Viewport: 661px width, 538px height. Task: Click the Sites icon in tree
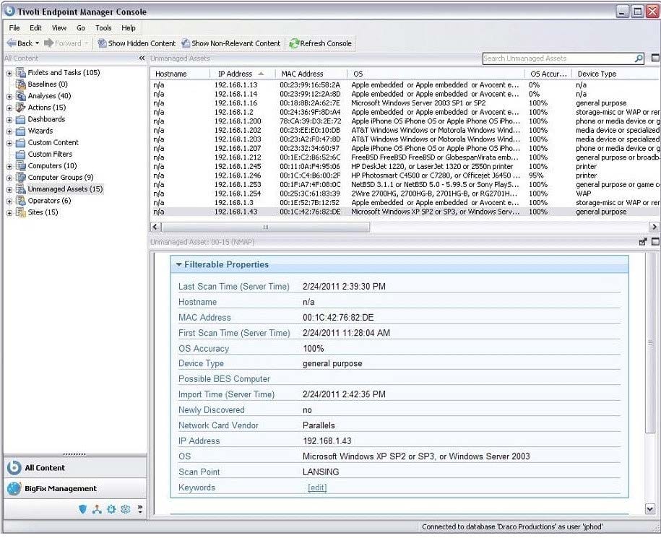click(21, 212)
